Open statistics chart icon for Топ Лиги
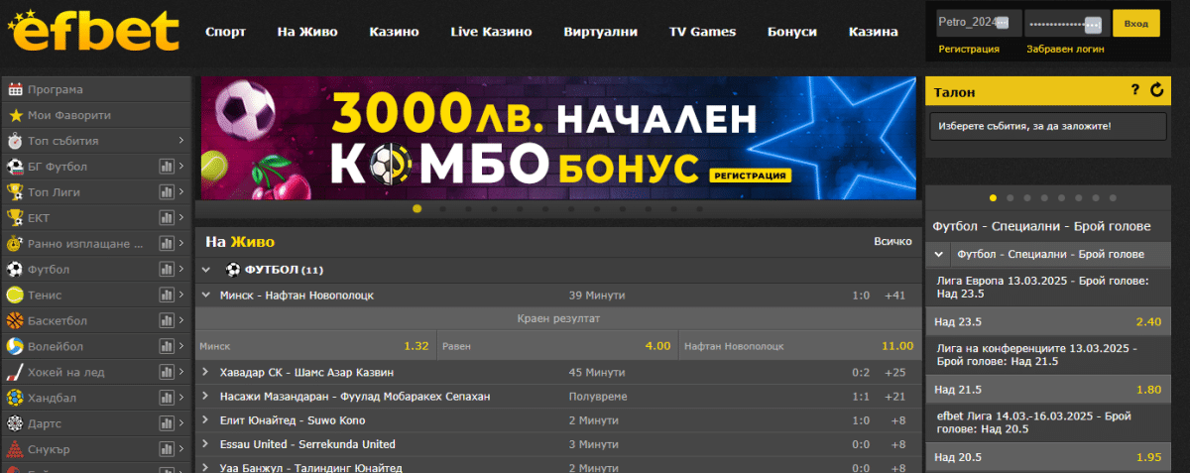 click(x=167, y=192)
